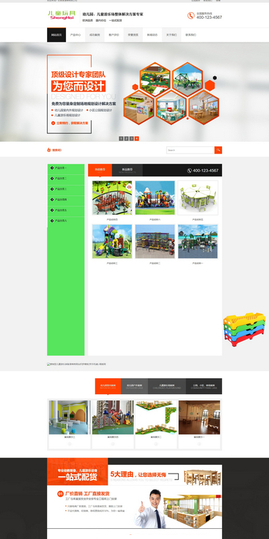
Task: Click the flame icon beside the hot-keywords label
Action: tap(48, 150)
